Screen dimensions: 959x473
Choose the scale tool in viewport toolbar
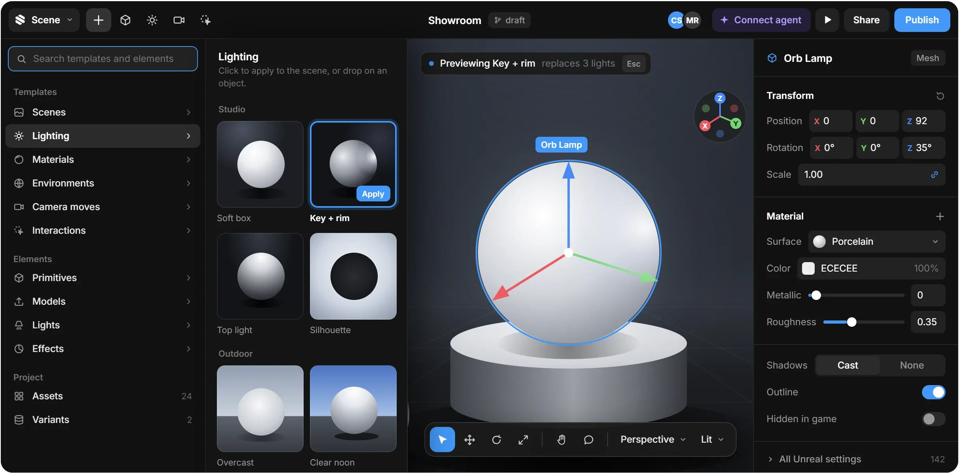pyautogui.click(x=523, y=439)
